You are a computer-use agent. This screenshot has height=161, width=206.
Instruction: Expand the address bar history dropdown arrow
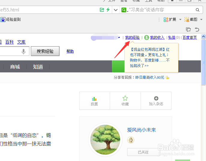pyautogui.click(x=116, y=10)
